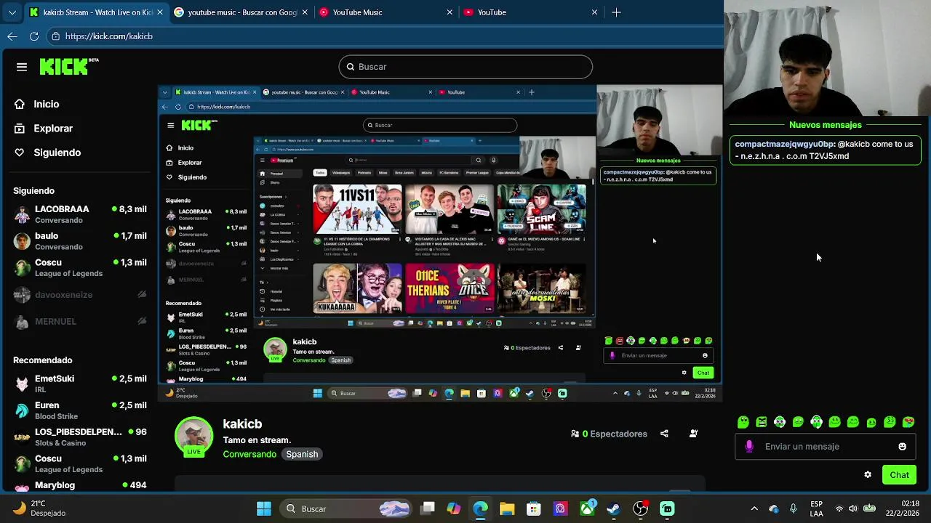Viewport: 931px width, 523px height.
Task: Open EmetSuki in the Recomendado list
Action: (x=80, y=384)
